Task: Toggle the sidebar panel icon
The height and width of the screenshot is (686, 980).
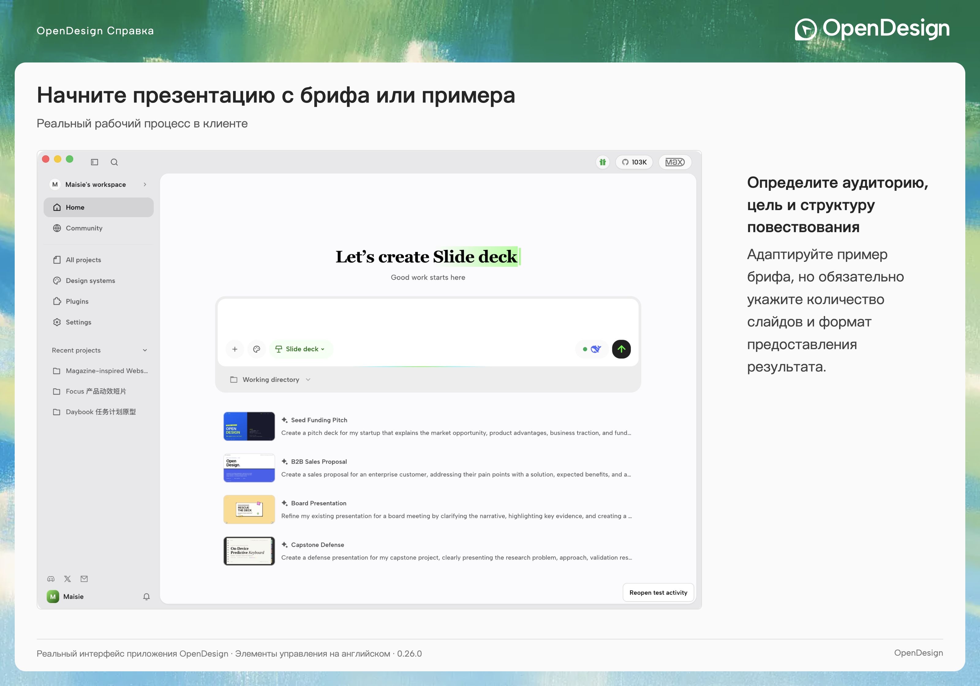Action: (x=95, y=162)
